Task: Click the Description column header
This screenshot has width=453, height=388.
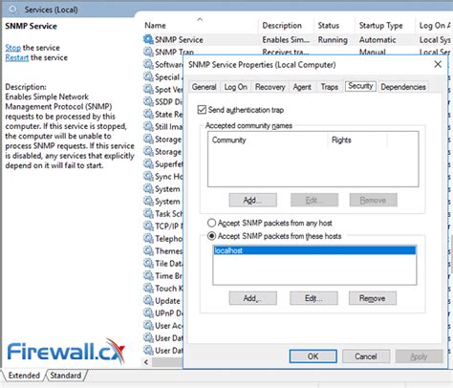Action: 282,26
